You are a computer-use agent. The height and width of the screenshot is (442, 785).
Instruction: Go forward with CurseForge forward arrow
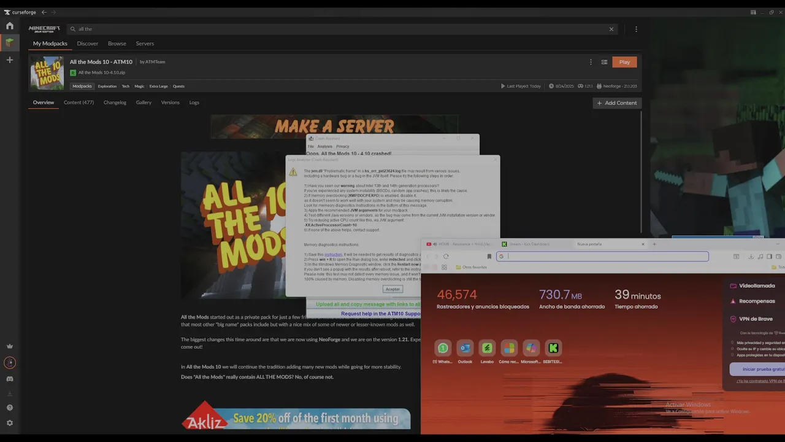(x=53, y=12)
